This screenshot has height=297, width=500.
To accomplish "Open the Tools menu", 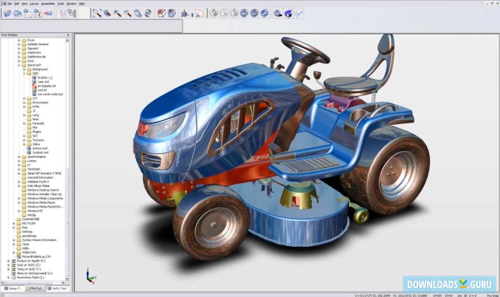I will [x=61, y=3].
